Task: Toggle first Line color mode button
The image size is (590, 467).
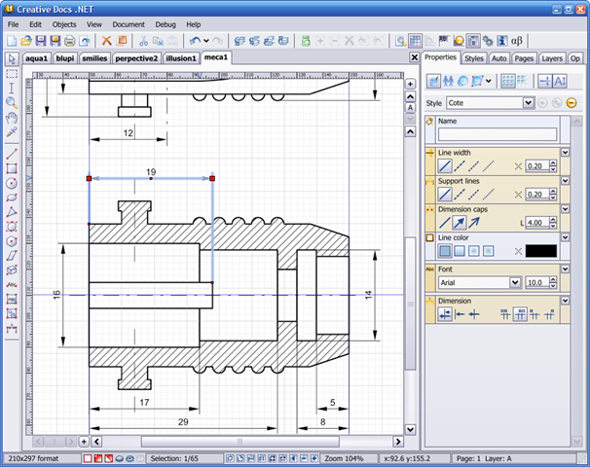Action: pos(445,251)
